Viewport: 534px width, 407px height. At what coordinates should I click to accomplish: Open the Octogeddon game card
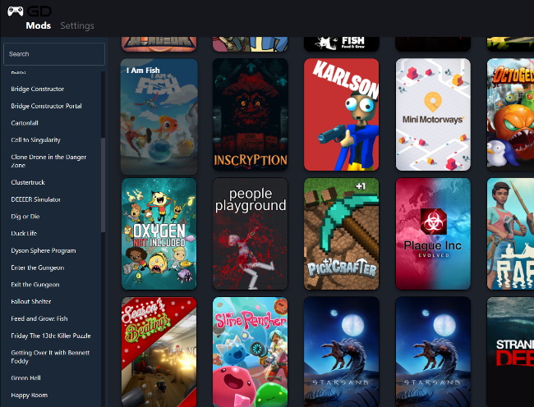[x=510, y=115]
